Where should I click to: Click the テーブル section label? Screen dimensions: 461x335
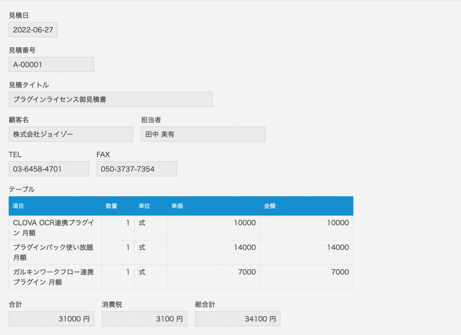(22, 189)
